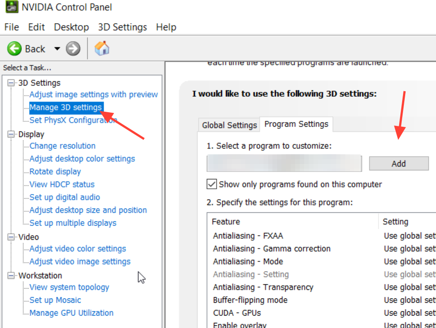Screen dimensions: 436x328
Task: Open Change resolution page
Action: (x=62, y=146)
